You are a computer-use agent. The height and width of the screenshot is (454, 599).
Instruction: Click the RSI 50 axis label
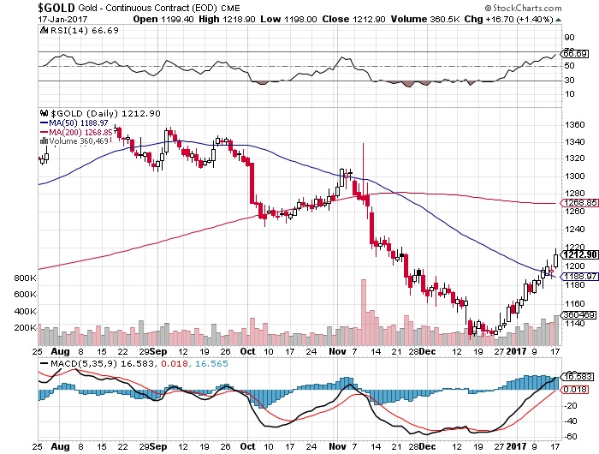click(x=569, y=66)
